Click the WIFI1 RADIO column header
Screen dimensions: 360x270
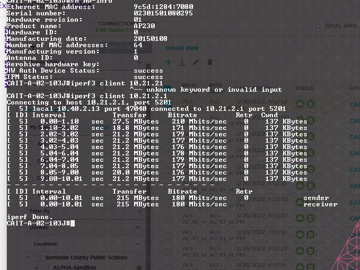215,88
